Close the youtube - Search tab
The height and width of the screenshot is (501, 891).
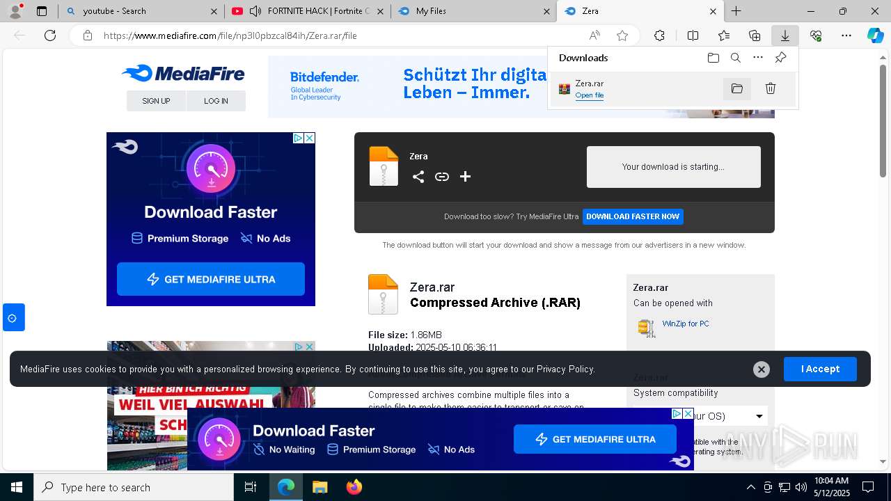coord(214,11)
